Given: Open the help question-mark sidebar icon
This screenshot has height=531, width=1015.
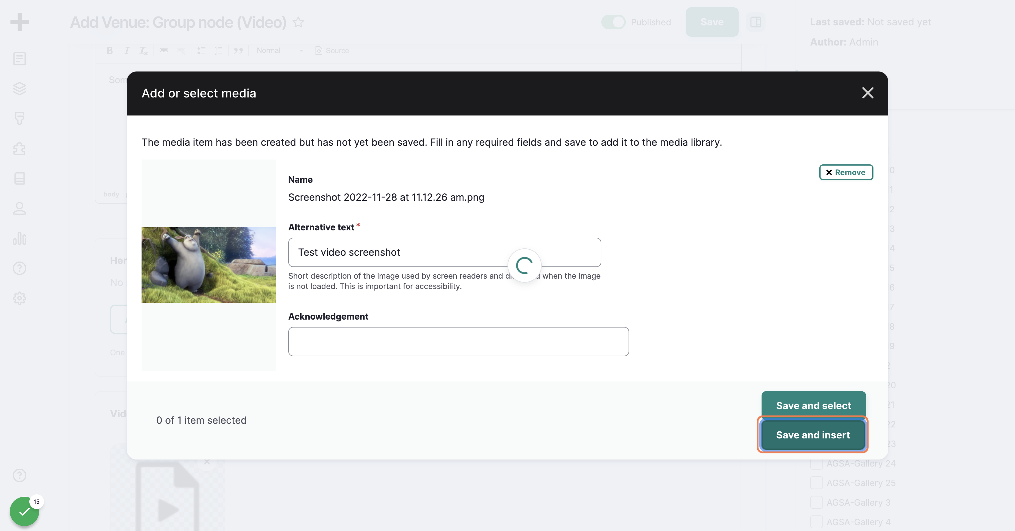Looking at the screenshot, I should [x=19, y=268].
